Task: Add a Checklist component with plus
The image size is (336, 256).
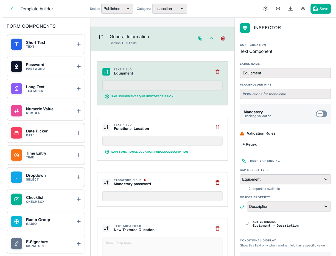Action: pyautogui.click(x=79, y=200)
